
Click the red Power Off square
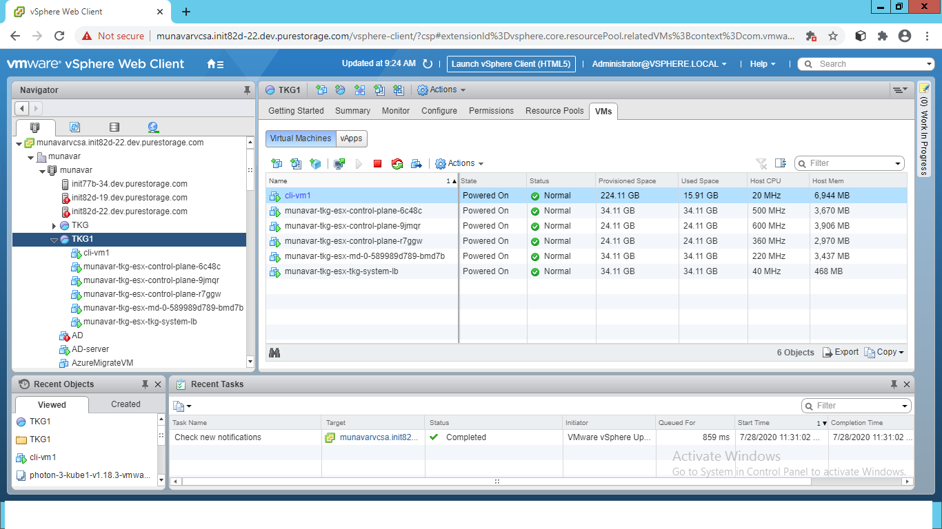coord(377,164)
